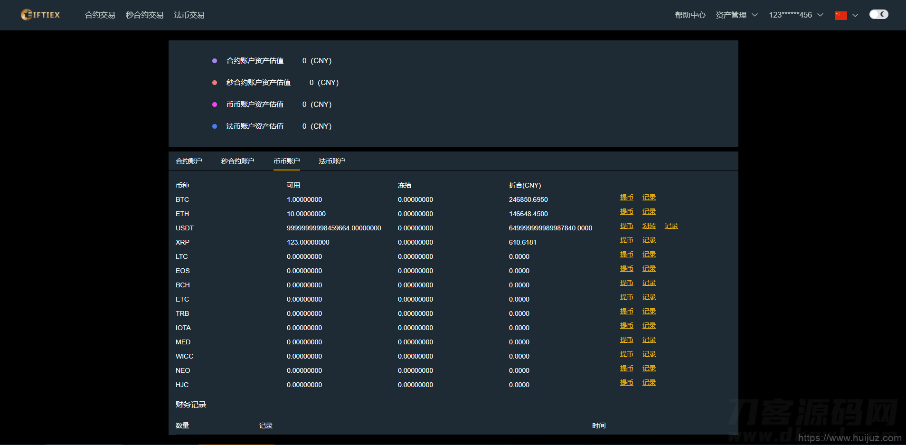Select the 币币账户 tab
Image resolution: width=906 pixels, height=445 pixels.
tap(286, 161)
